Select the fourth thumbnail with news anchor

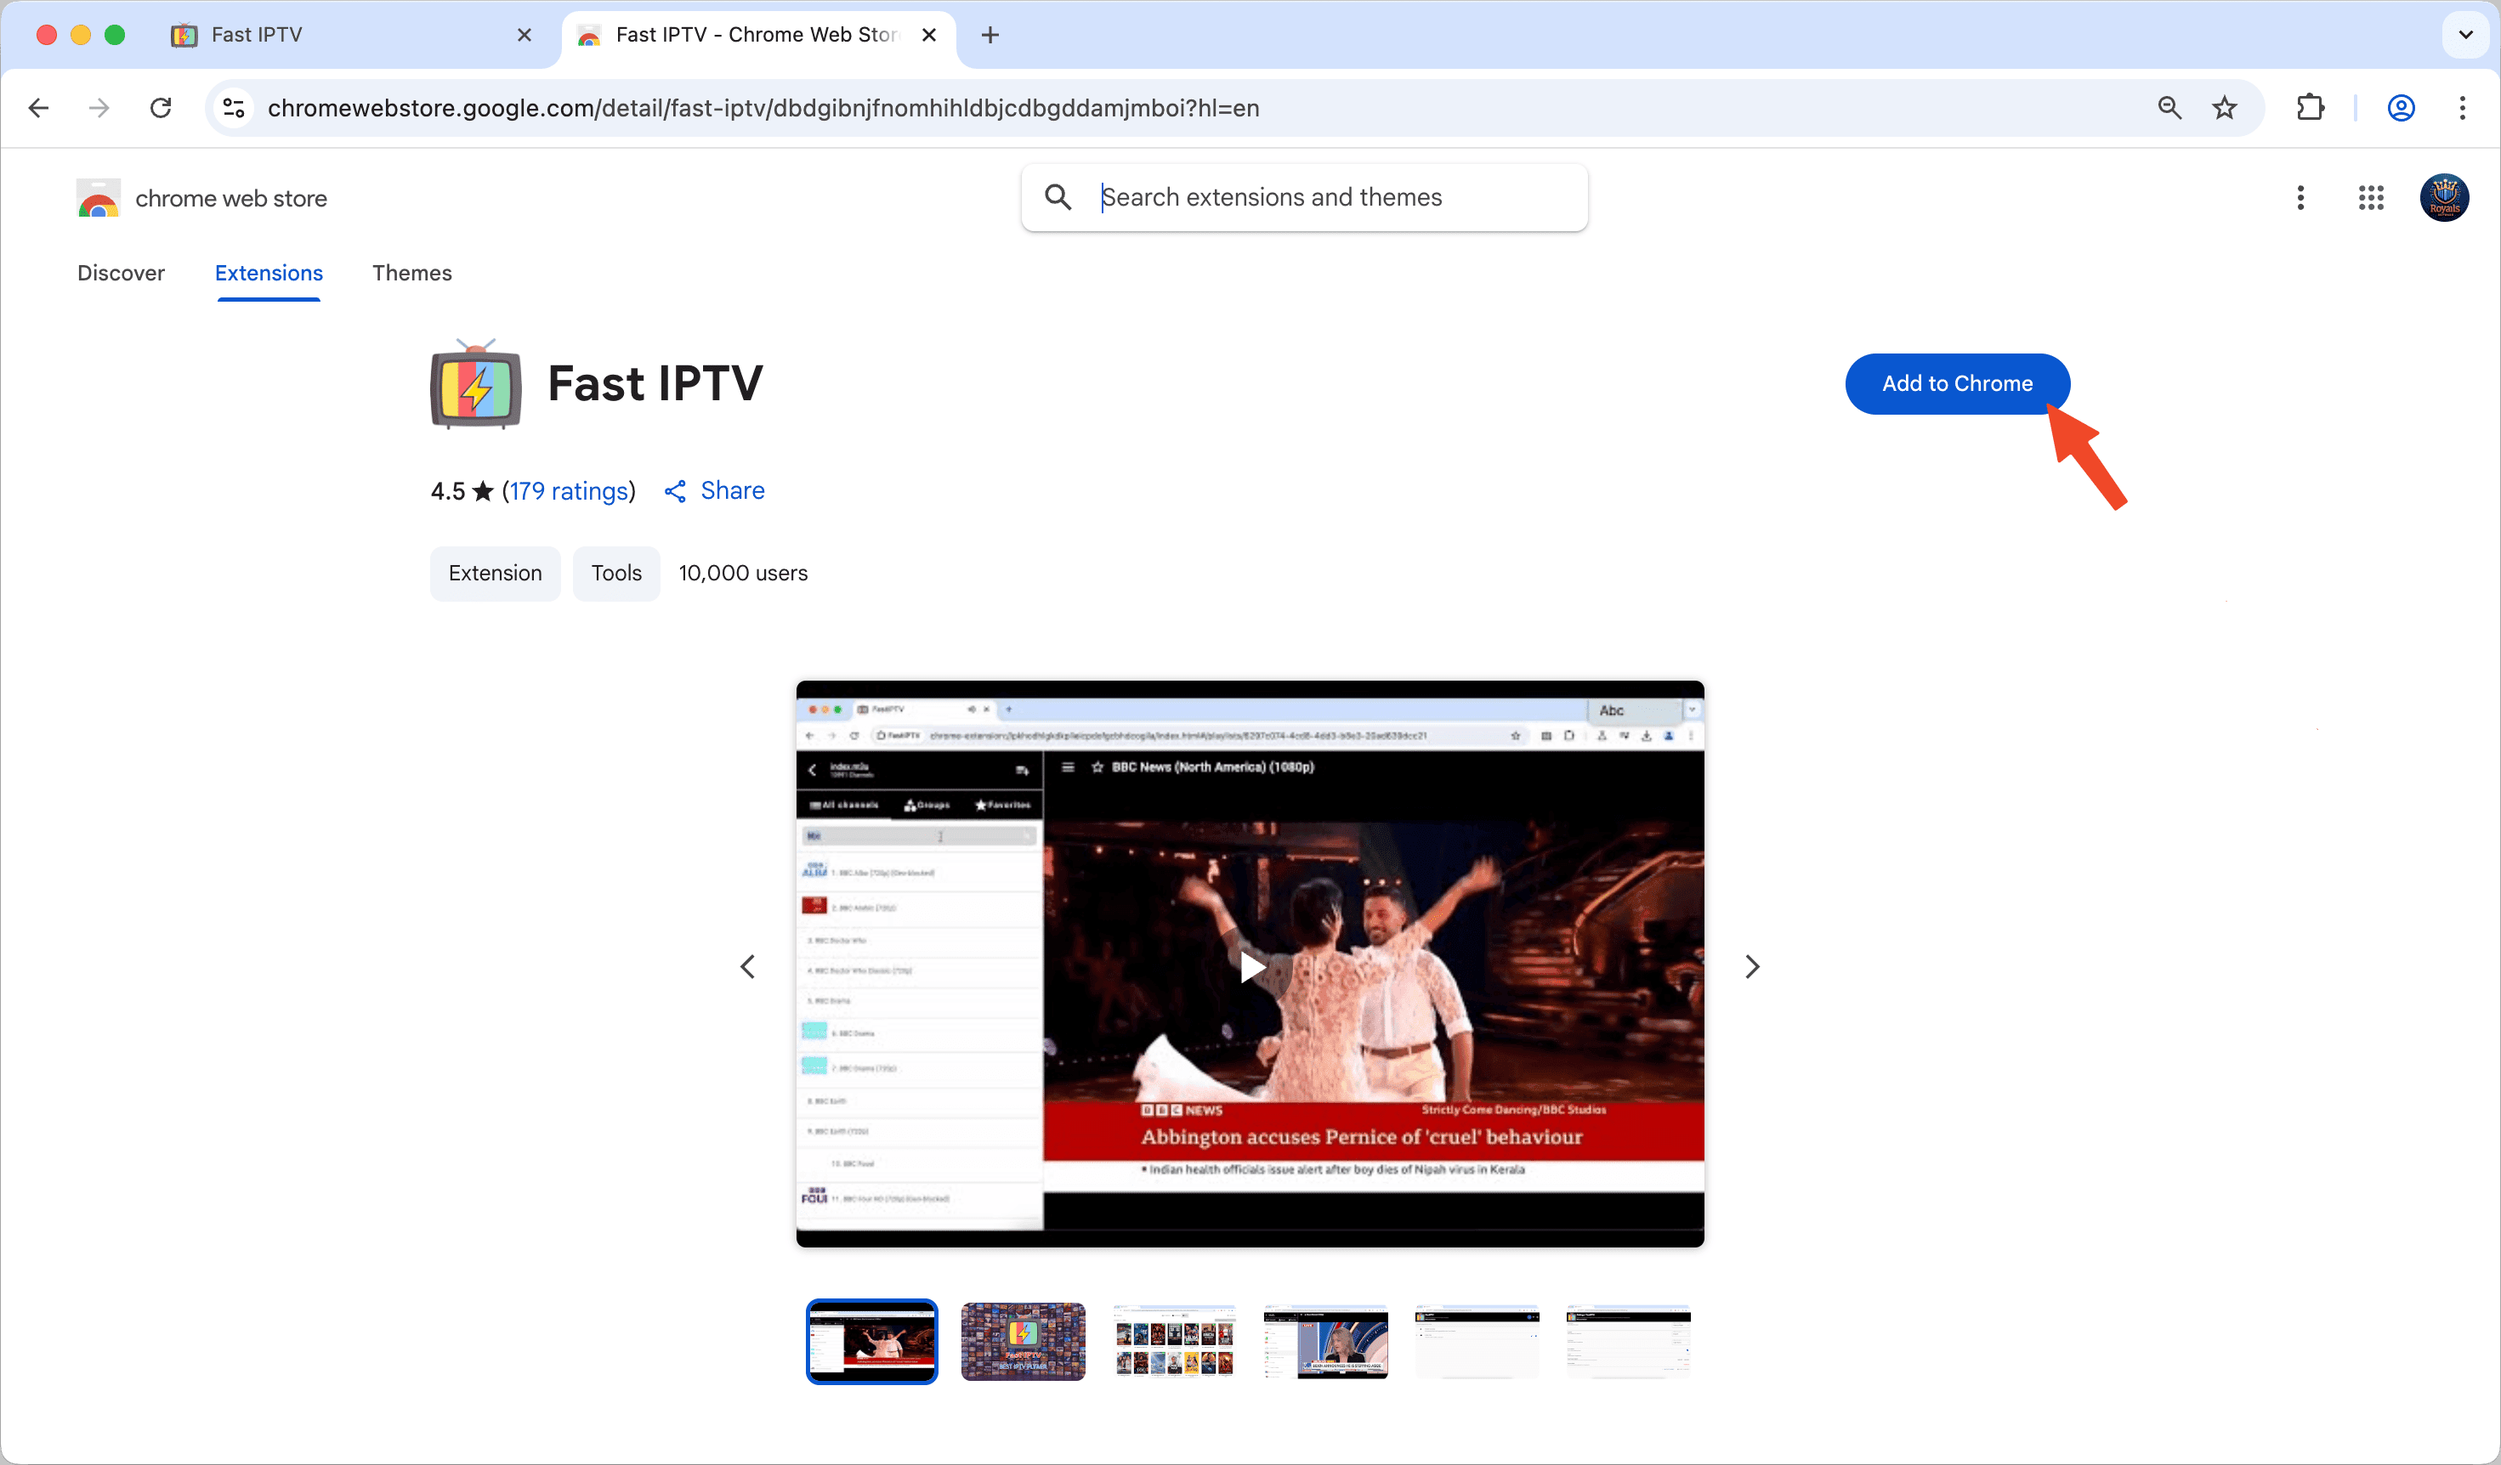[1326, 1342]
